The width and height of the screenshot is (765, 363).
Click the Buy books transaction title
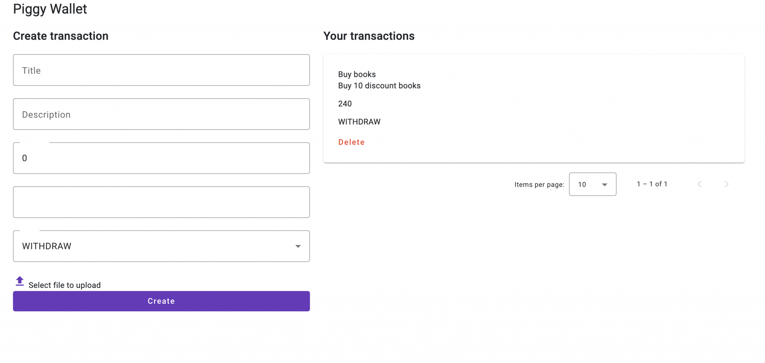click(x=357, y=74)
